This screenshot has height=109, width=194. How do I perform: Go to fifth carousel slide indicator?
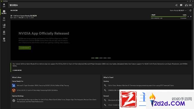coord(109,58)
